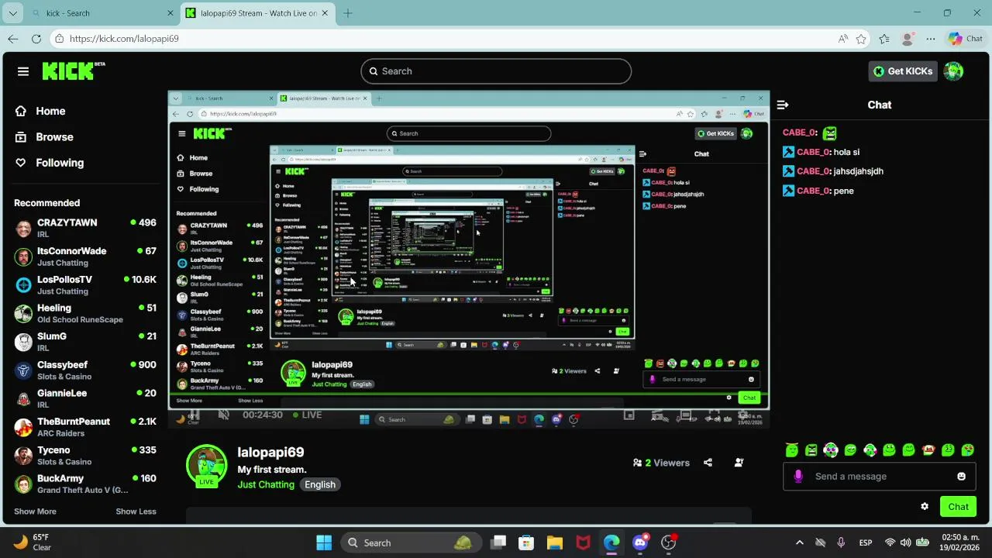Click the Get KICKs button

pos(903,71)
